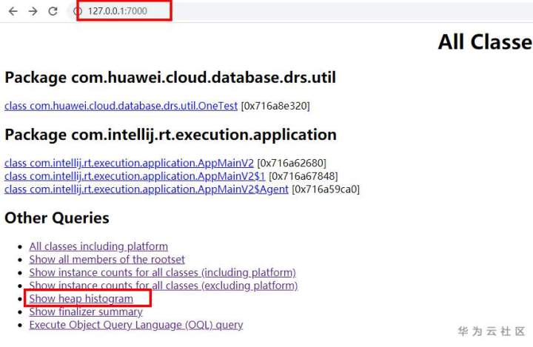Show instance counts excluding platform
Viewport: 533px width, 347px height.
[x=164, y=286]
